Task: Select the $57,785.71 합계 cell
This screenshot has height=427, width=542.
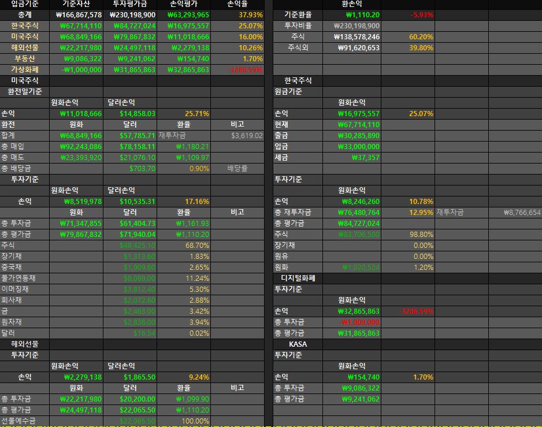Action: pos(130,136)
